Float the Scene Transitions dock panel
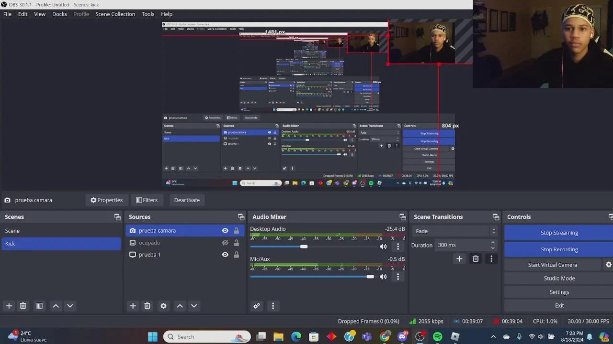Viewport: 613px width, 344px height. 496,217
